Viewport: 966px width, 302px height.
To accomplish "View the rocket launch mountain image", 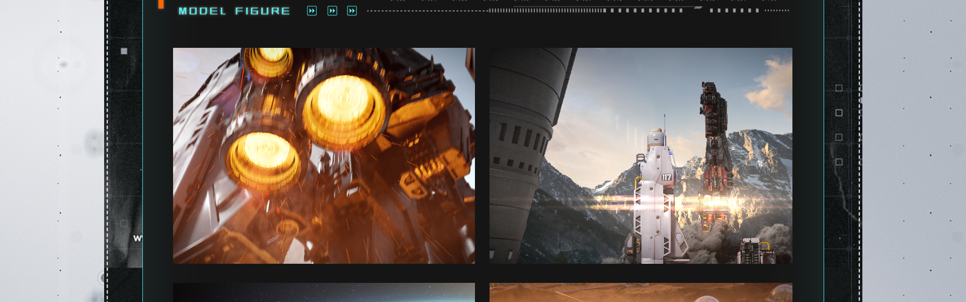I will 640,156.
